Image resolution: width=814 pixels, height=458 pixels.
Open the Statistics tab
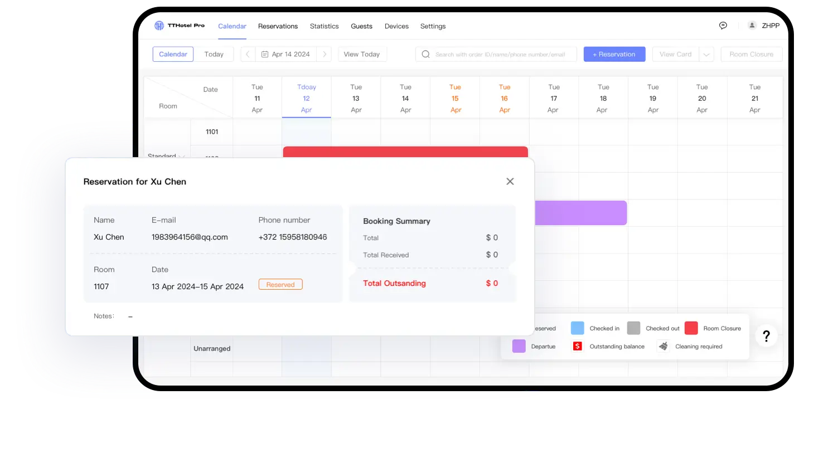pos(324,26)
